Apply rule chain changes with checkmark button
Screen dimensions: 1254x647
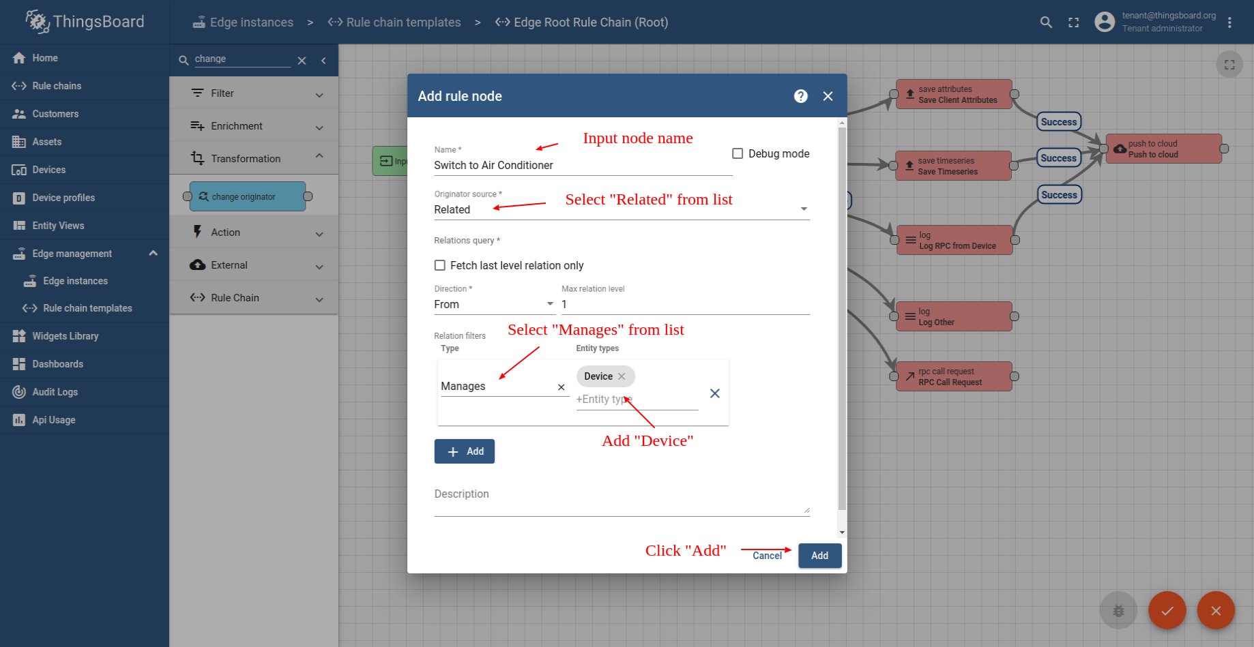pyautogui.click(x=1167, y=610)
